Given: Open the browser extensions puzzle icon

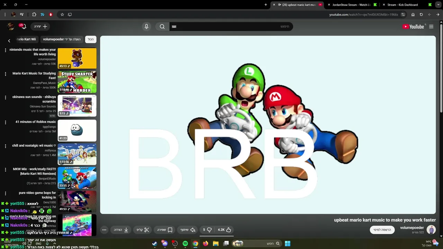Looking at the screenshot, I should point(34,15).
